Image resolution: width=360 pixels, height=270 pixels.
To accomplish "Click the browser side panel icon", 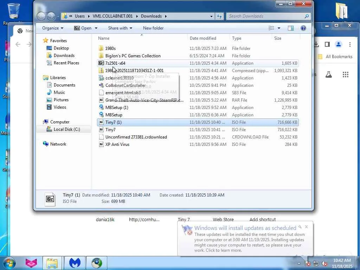I will click(x=327, y=44).
